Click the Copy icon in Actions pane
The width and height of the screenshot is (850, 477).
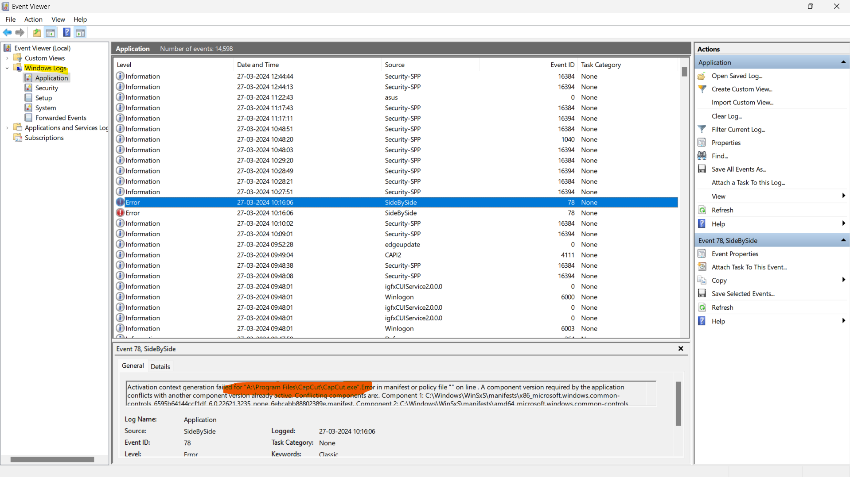(x=702, y=280)
